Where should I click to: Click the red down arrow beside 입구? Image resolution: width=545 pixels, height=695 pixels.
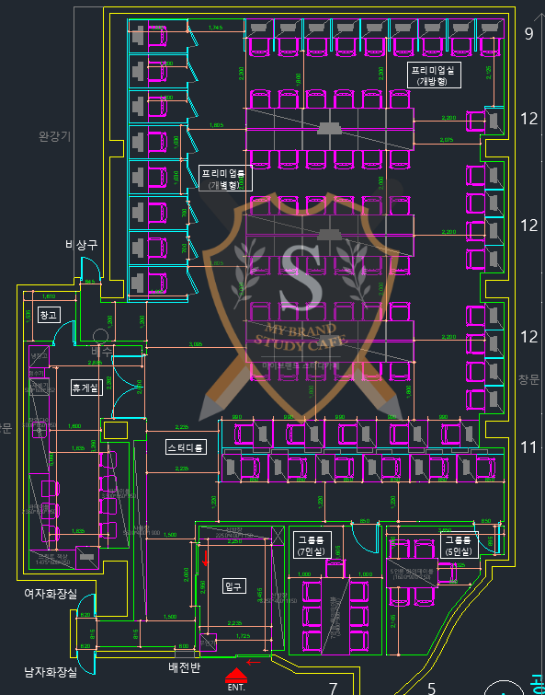[206, 559]
